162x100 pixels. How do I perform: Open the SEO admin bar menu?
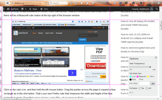click(44, 9)
